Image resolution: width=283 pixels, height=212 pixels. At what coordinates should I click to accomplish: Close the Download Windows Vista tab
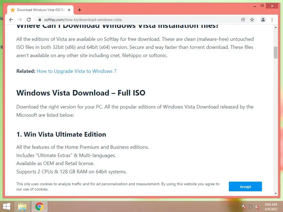[x=69, y=10]
